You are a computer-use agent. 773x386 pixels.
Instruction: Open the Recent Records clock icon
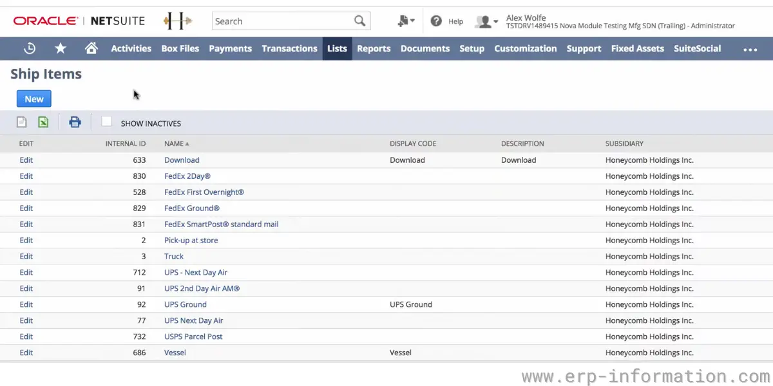30,48
